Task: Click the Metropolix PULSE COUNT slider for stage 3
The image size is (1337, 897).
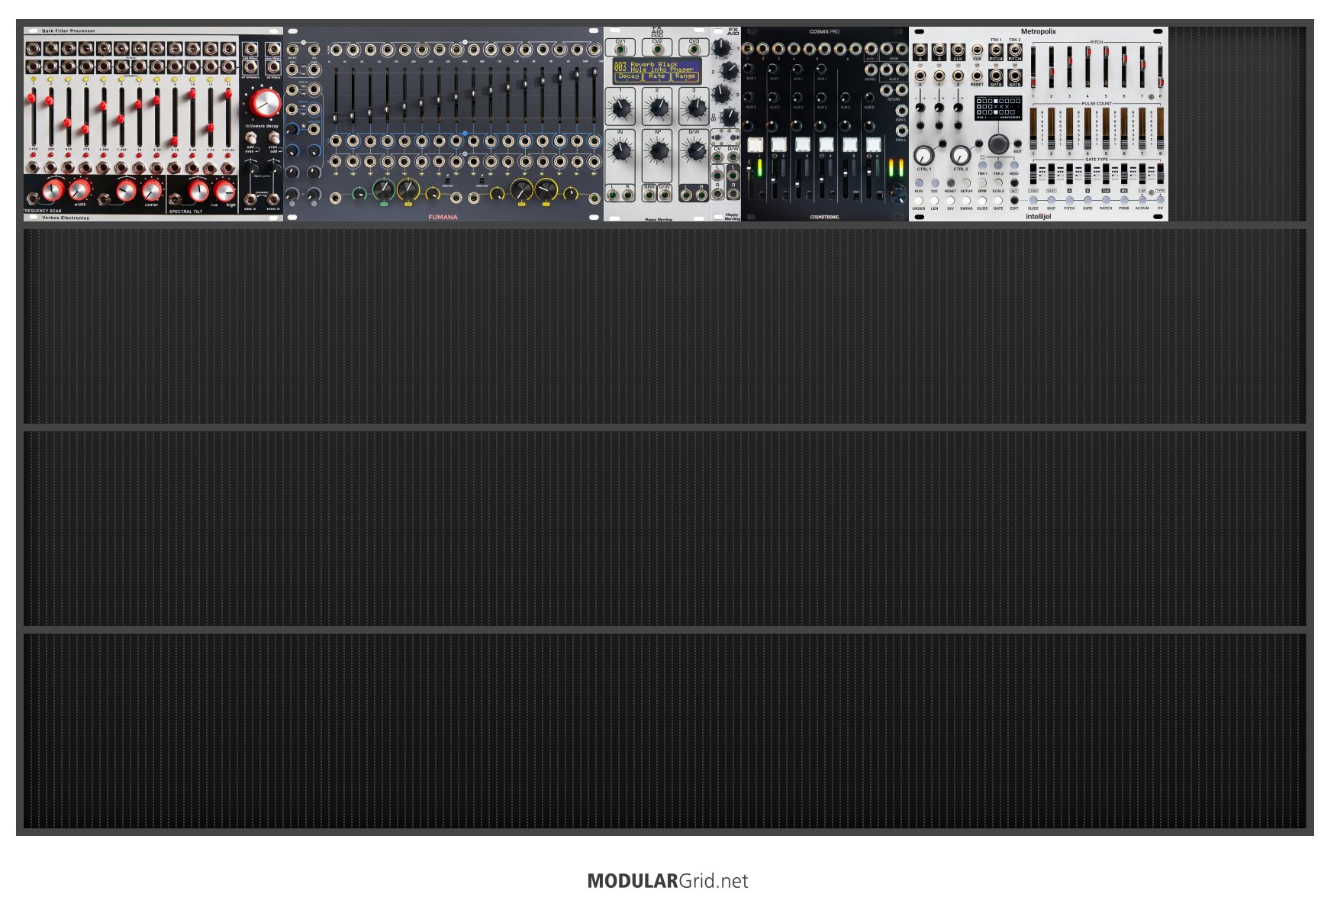Action: coord(1069,128)
